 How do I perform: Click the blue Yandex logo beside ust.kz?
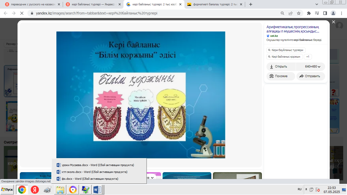(268, 36)
